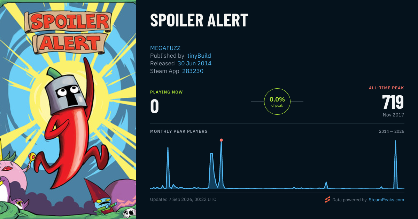The height and width of the screenshot is (219, 418).
Task: Click the Spoiler Alert cover art
Action: 68,109
